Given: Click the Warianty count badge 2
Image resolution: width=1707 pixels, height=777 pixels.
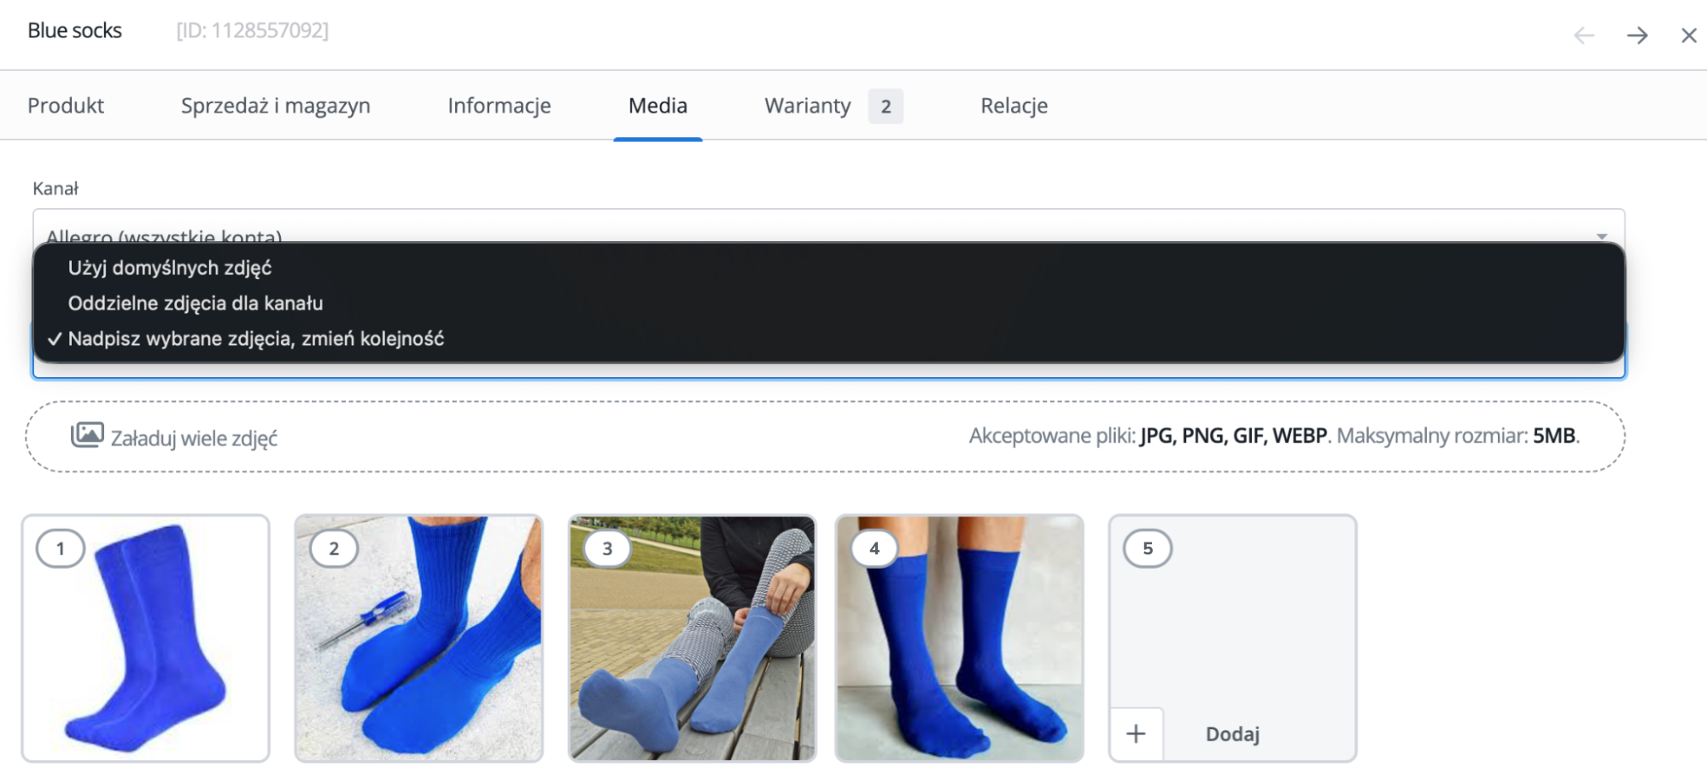Looking at the screenshot, I should tap(886, 107).
